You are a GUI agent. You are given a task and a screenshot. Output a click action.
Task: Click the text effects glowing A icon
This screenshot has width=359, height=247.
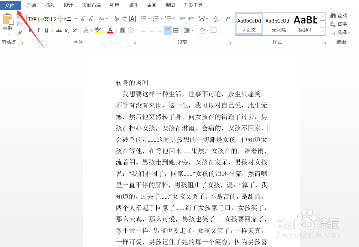coord(86,30)
